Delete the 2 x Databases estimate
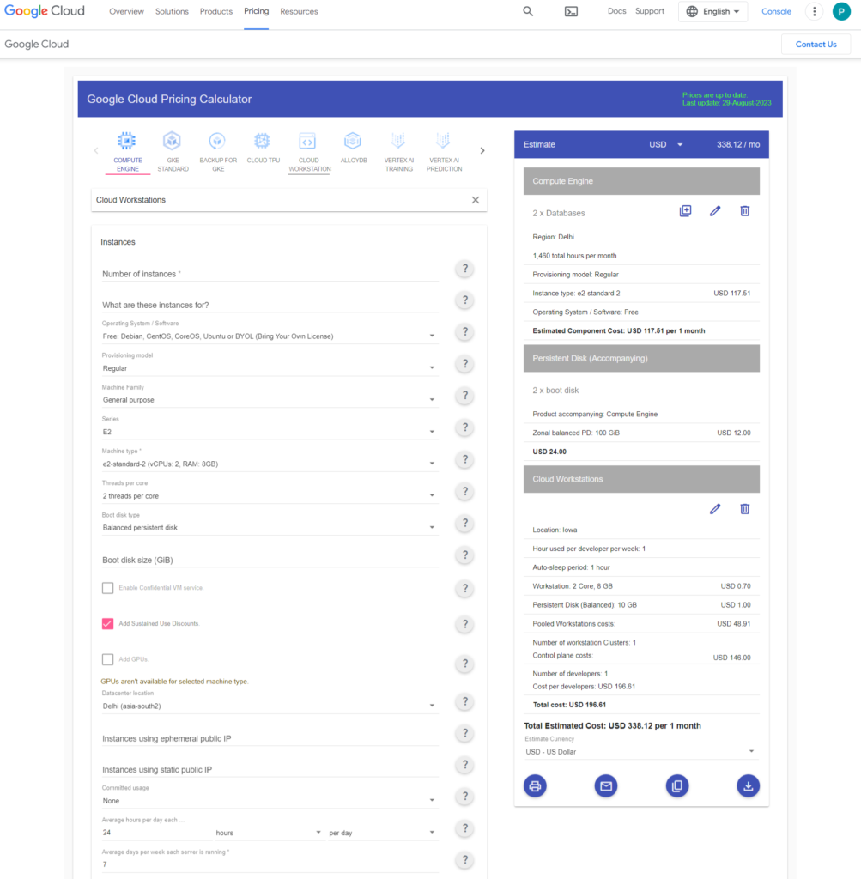This screenshot has height=879, width=861. [x=744, y=211]
